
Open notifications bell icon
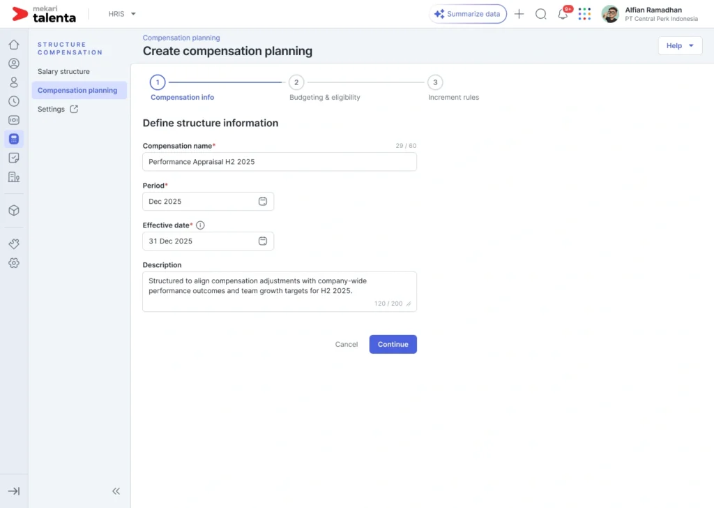coord(563,14)
